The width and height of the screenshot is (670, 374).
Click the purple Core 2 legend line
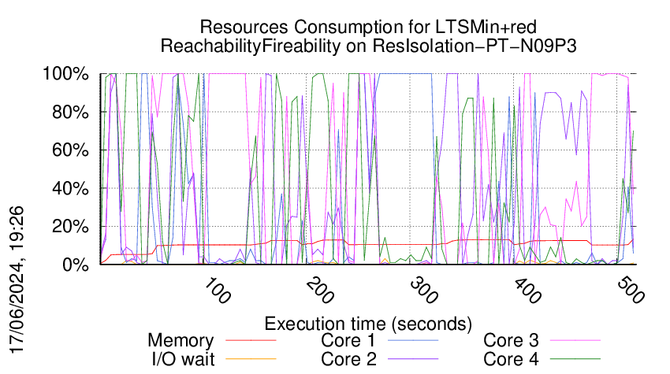[x=413, y=359]
